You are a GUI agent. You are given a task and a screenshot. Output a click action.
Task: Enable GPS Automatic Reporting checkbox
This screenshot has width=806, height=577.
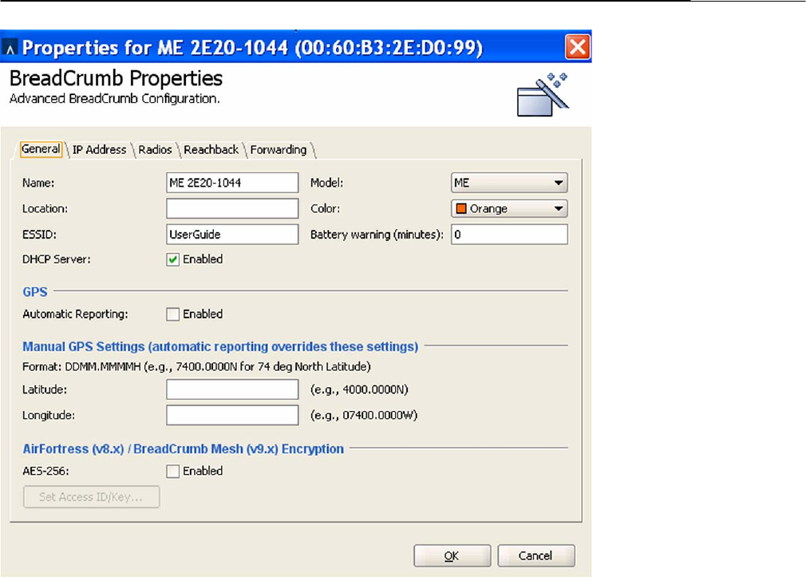point(172,314)
